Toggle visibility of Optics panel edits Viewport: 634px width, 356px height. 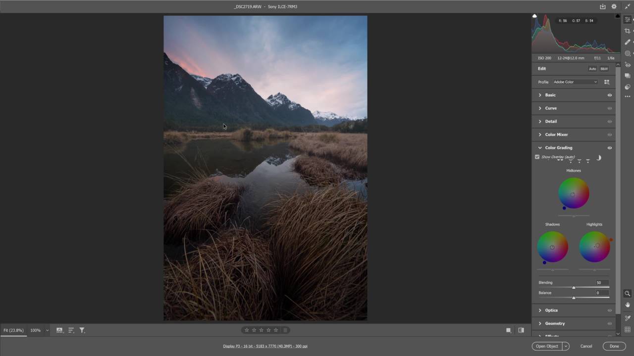pyautogui.click(x=610, y=311)
